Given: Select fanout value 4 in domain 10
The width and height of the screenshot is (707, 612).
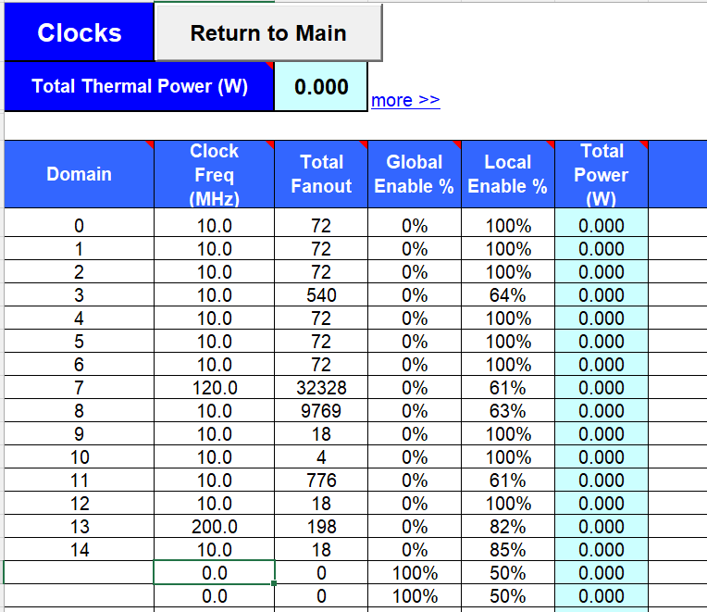Looking at the screenshot, I should (321, 456).
